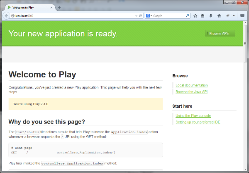This screenshot has width=249, height=173.
Task: Bookmark this page with the star icon
Action: (x=195, y=16)
